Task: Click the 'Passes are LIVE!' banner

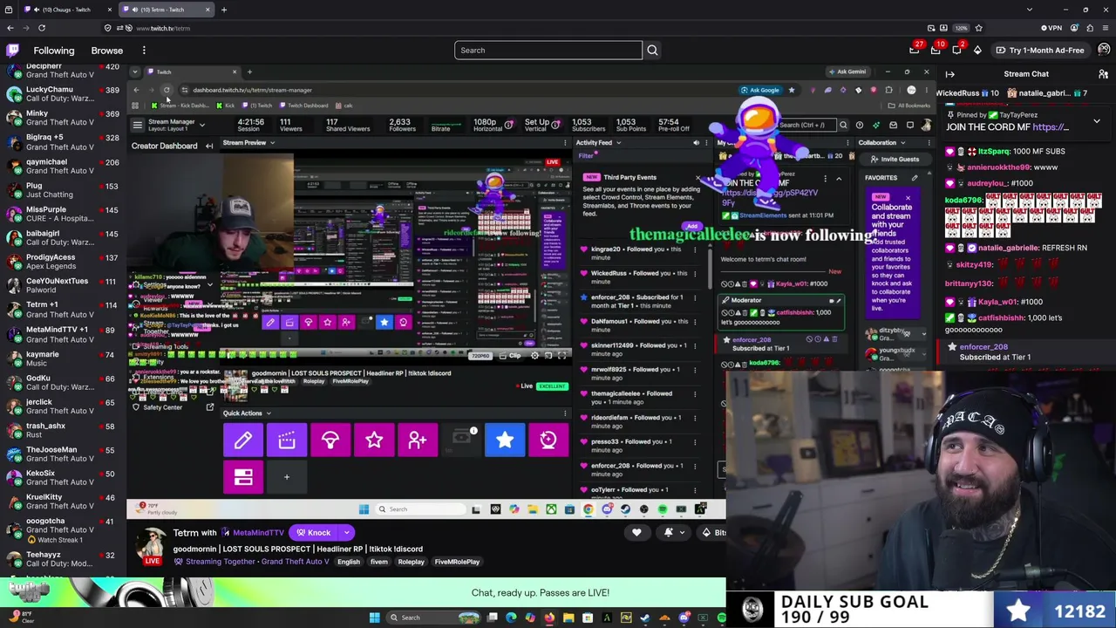Action: [x=363, y=593]
